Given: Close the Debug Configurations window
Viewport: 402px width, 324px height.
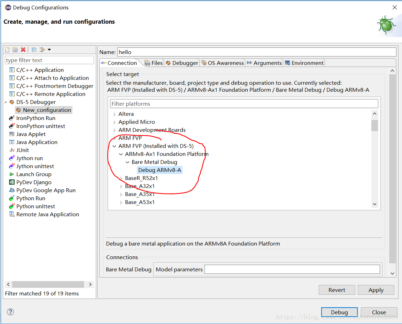Looking at the screenshot, I should (x=395, y=7).
